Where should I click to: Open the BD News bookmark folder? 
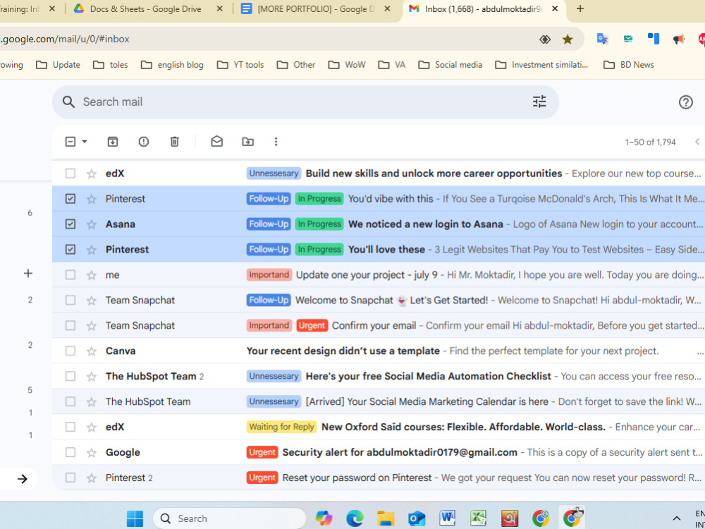(x=629, y=65)
